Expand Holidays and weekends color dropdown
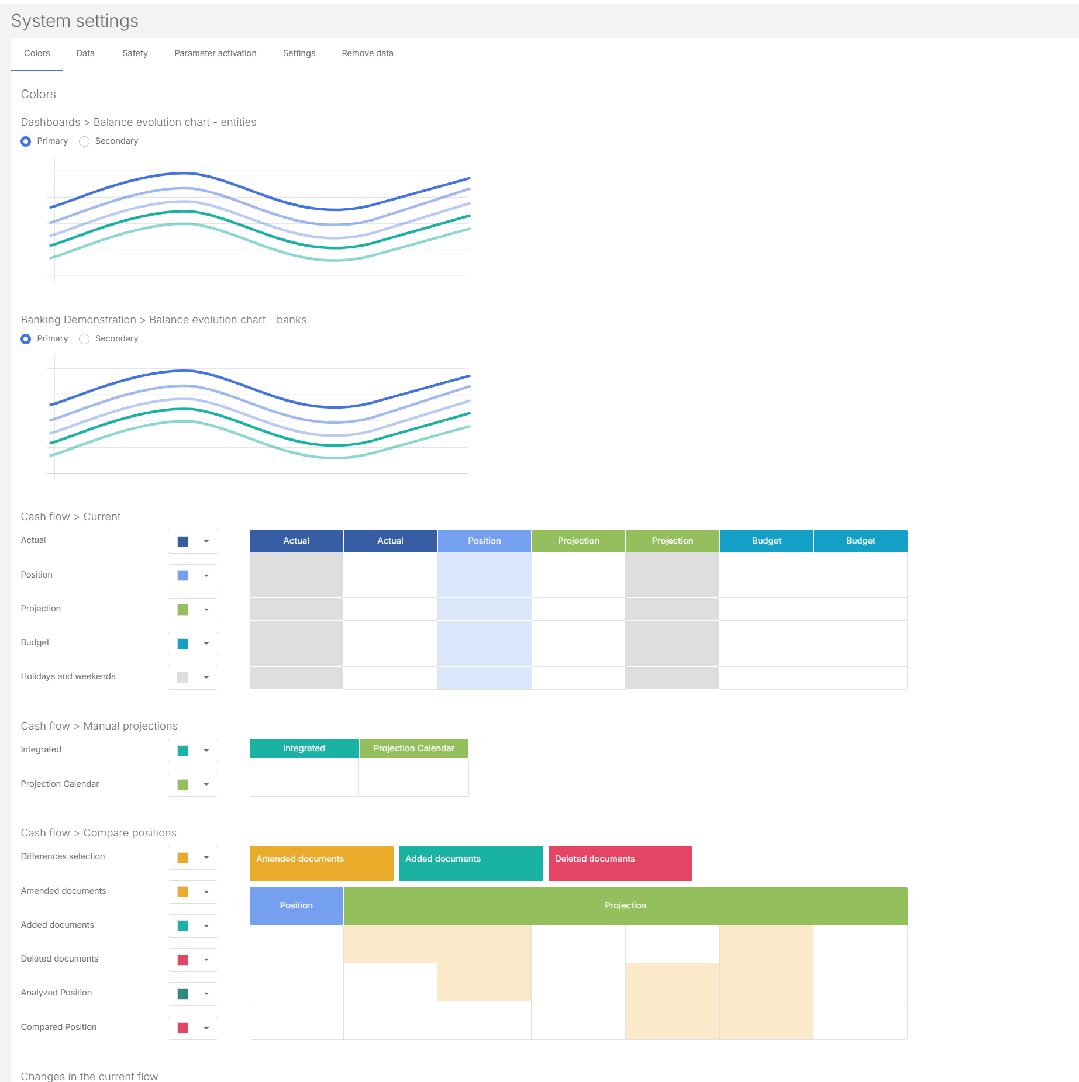 pos(206,677)
